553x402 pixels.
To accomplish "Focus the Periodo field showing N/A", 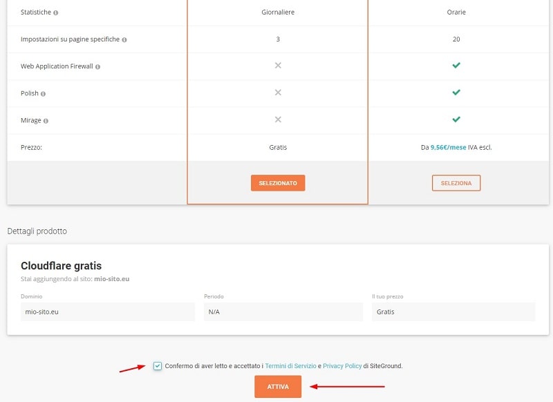I will click(x=283, y=312).
